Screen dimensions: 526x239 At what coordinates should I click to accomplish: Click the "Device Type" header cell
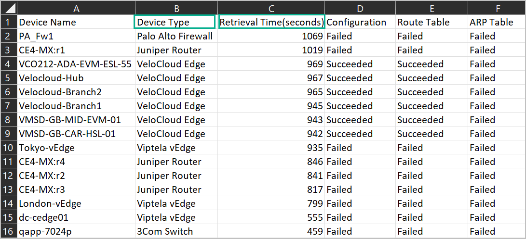pos(175,22)
